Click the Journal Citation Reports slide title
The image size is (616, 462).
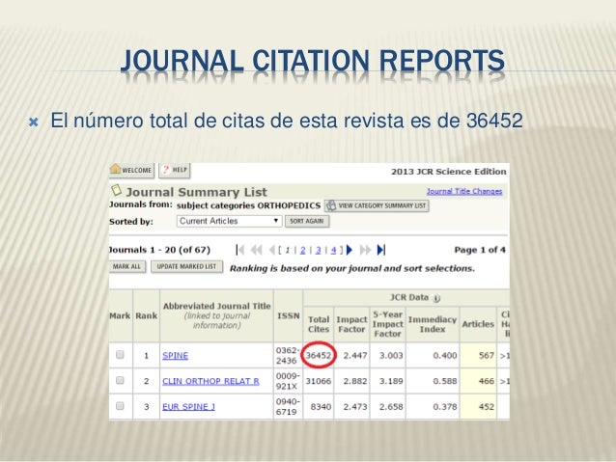pos(313,61)
